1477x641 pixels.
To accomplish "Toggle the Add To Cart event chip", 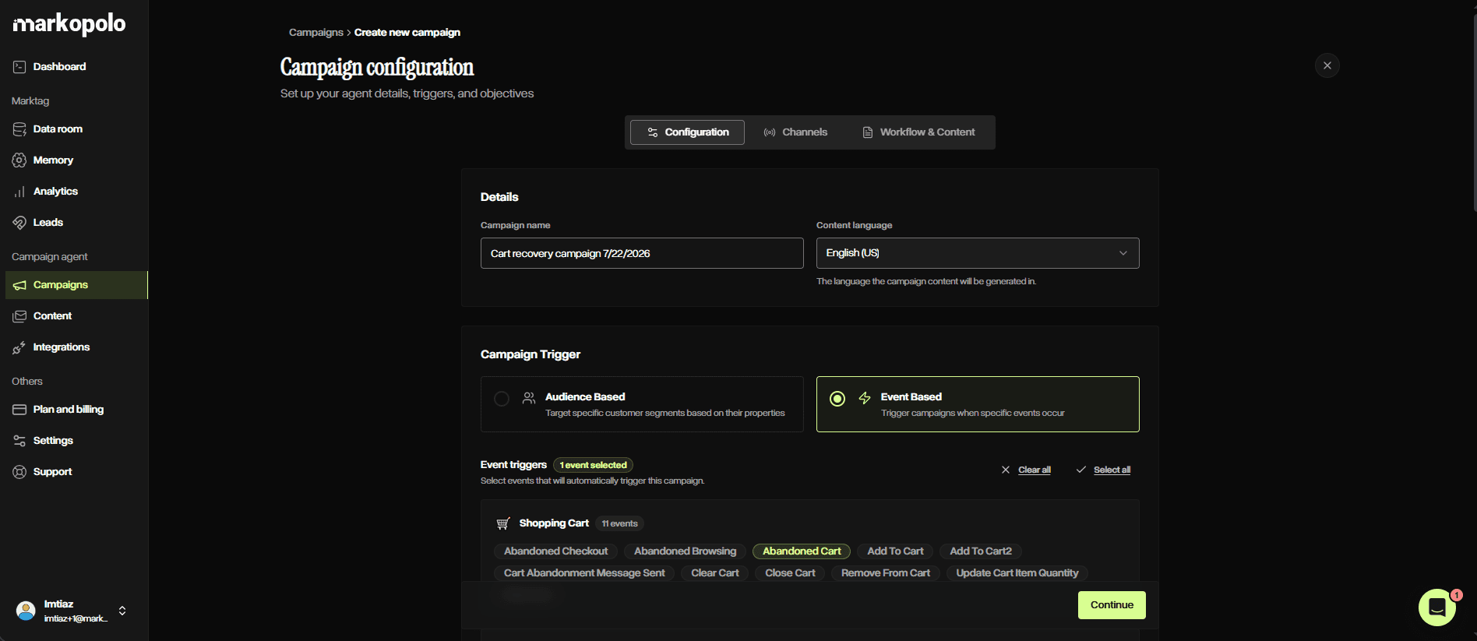I will coord(896,551).
